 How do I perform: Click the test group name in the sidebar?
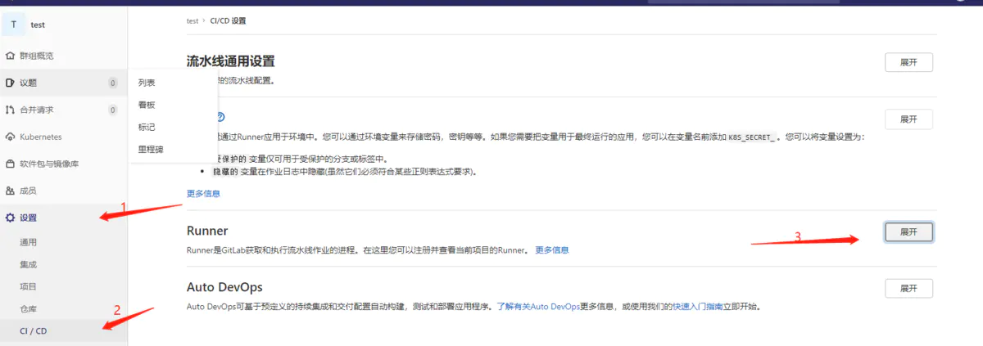(38, 25)
